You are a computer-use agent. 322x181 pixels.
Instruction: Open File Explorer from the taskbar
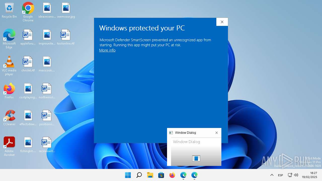coord(150,175)
